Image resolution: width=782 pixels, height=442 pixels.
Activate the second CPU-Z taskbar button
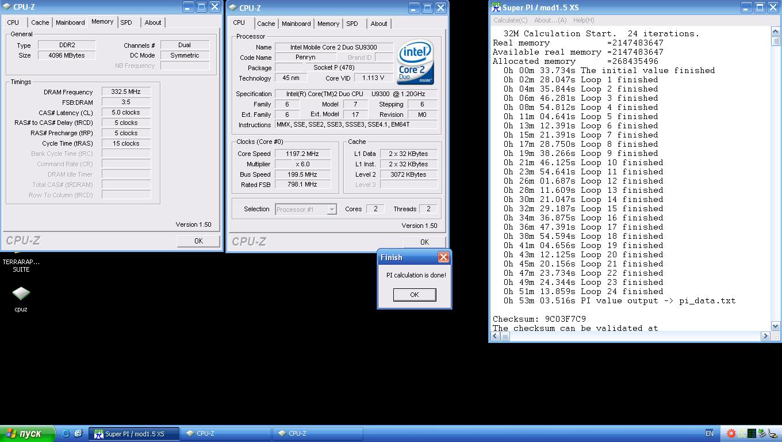318,433
